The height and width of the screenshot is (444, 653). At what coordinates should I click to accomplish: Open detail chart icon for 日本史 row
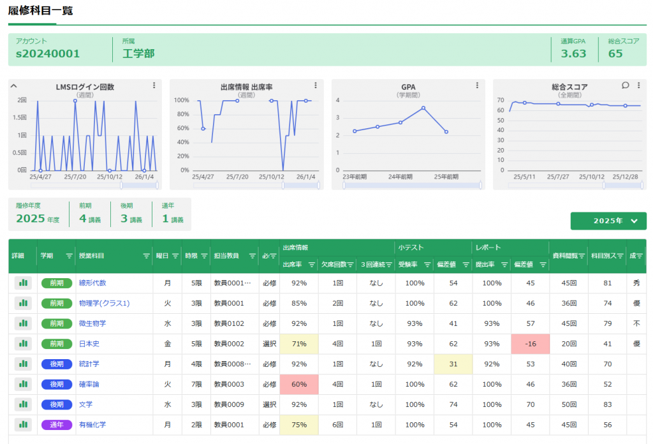(23, 344)
